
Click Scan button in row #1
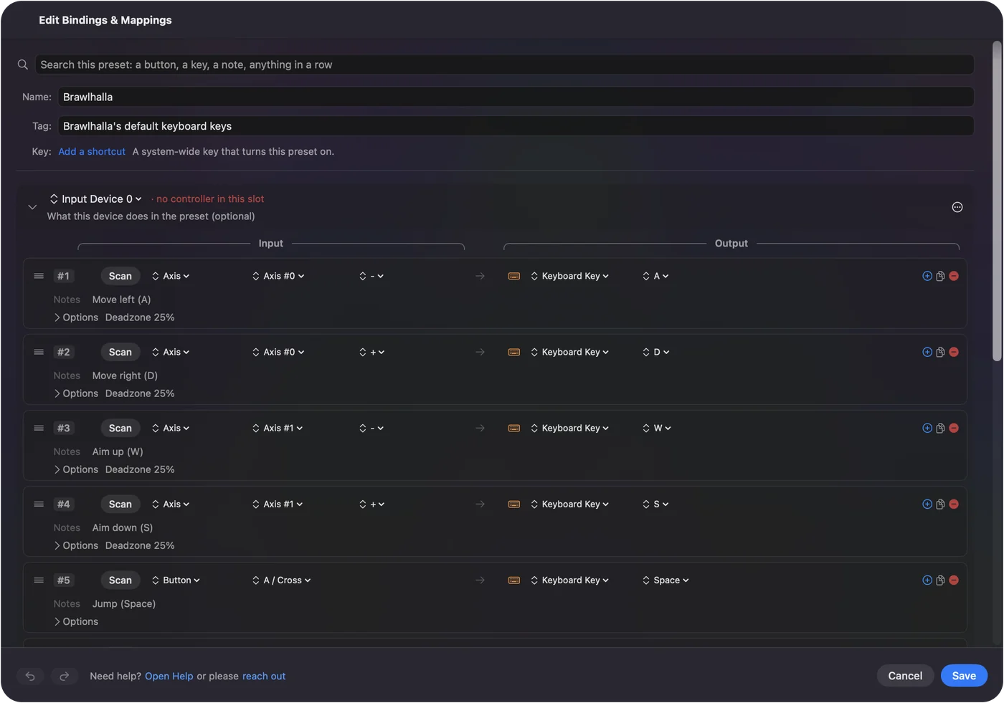point(120,276)
